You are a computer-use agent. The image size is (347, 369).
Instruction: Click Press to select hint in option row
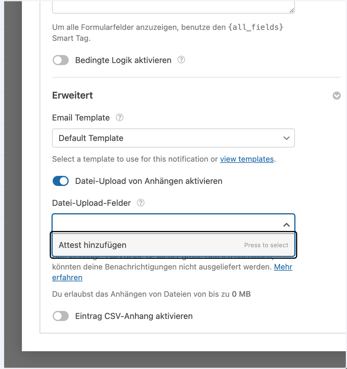click(266, 245)
